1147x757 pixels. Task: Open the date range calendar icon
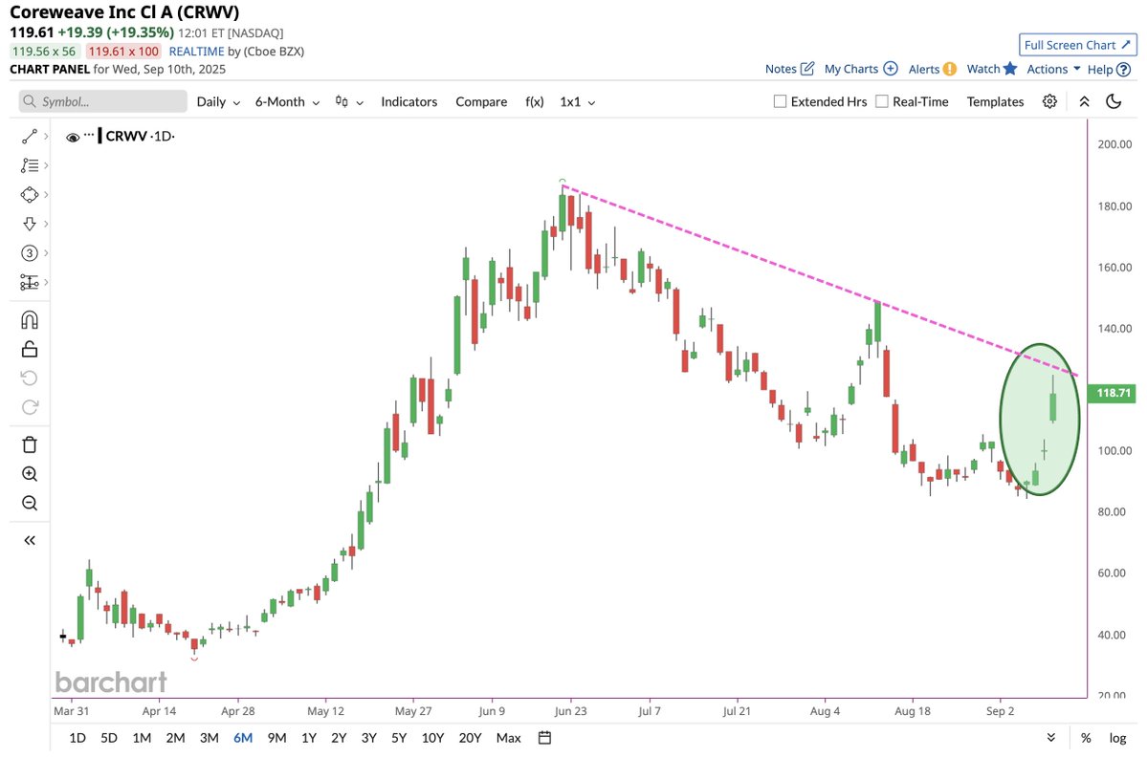point(544,737)
